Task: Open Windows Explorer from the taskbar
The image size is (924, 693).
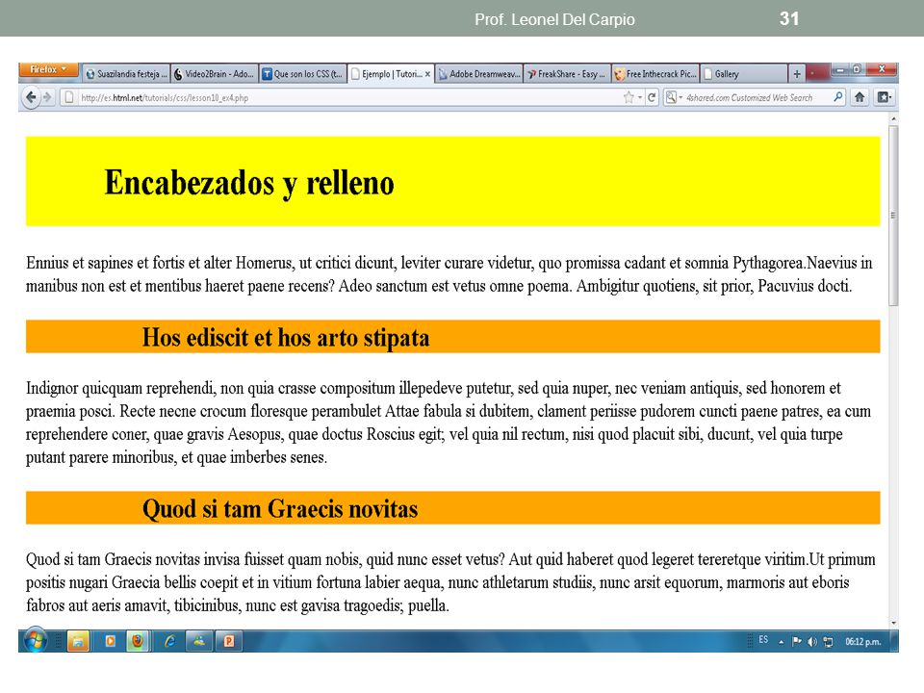Action: tap(78, 641)
